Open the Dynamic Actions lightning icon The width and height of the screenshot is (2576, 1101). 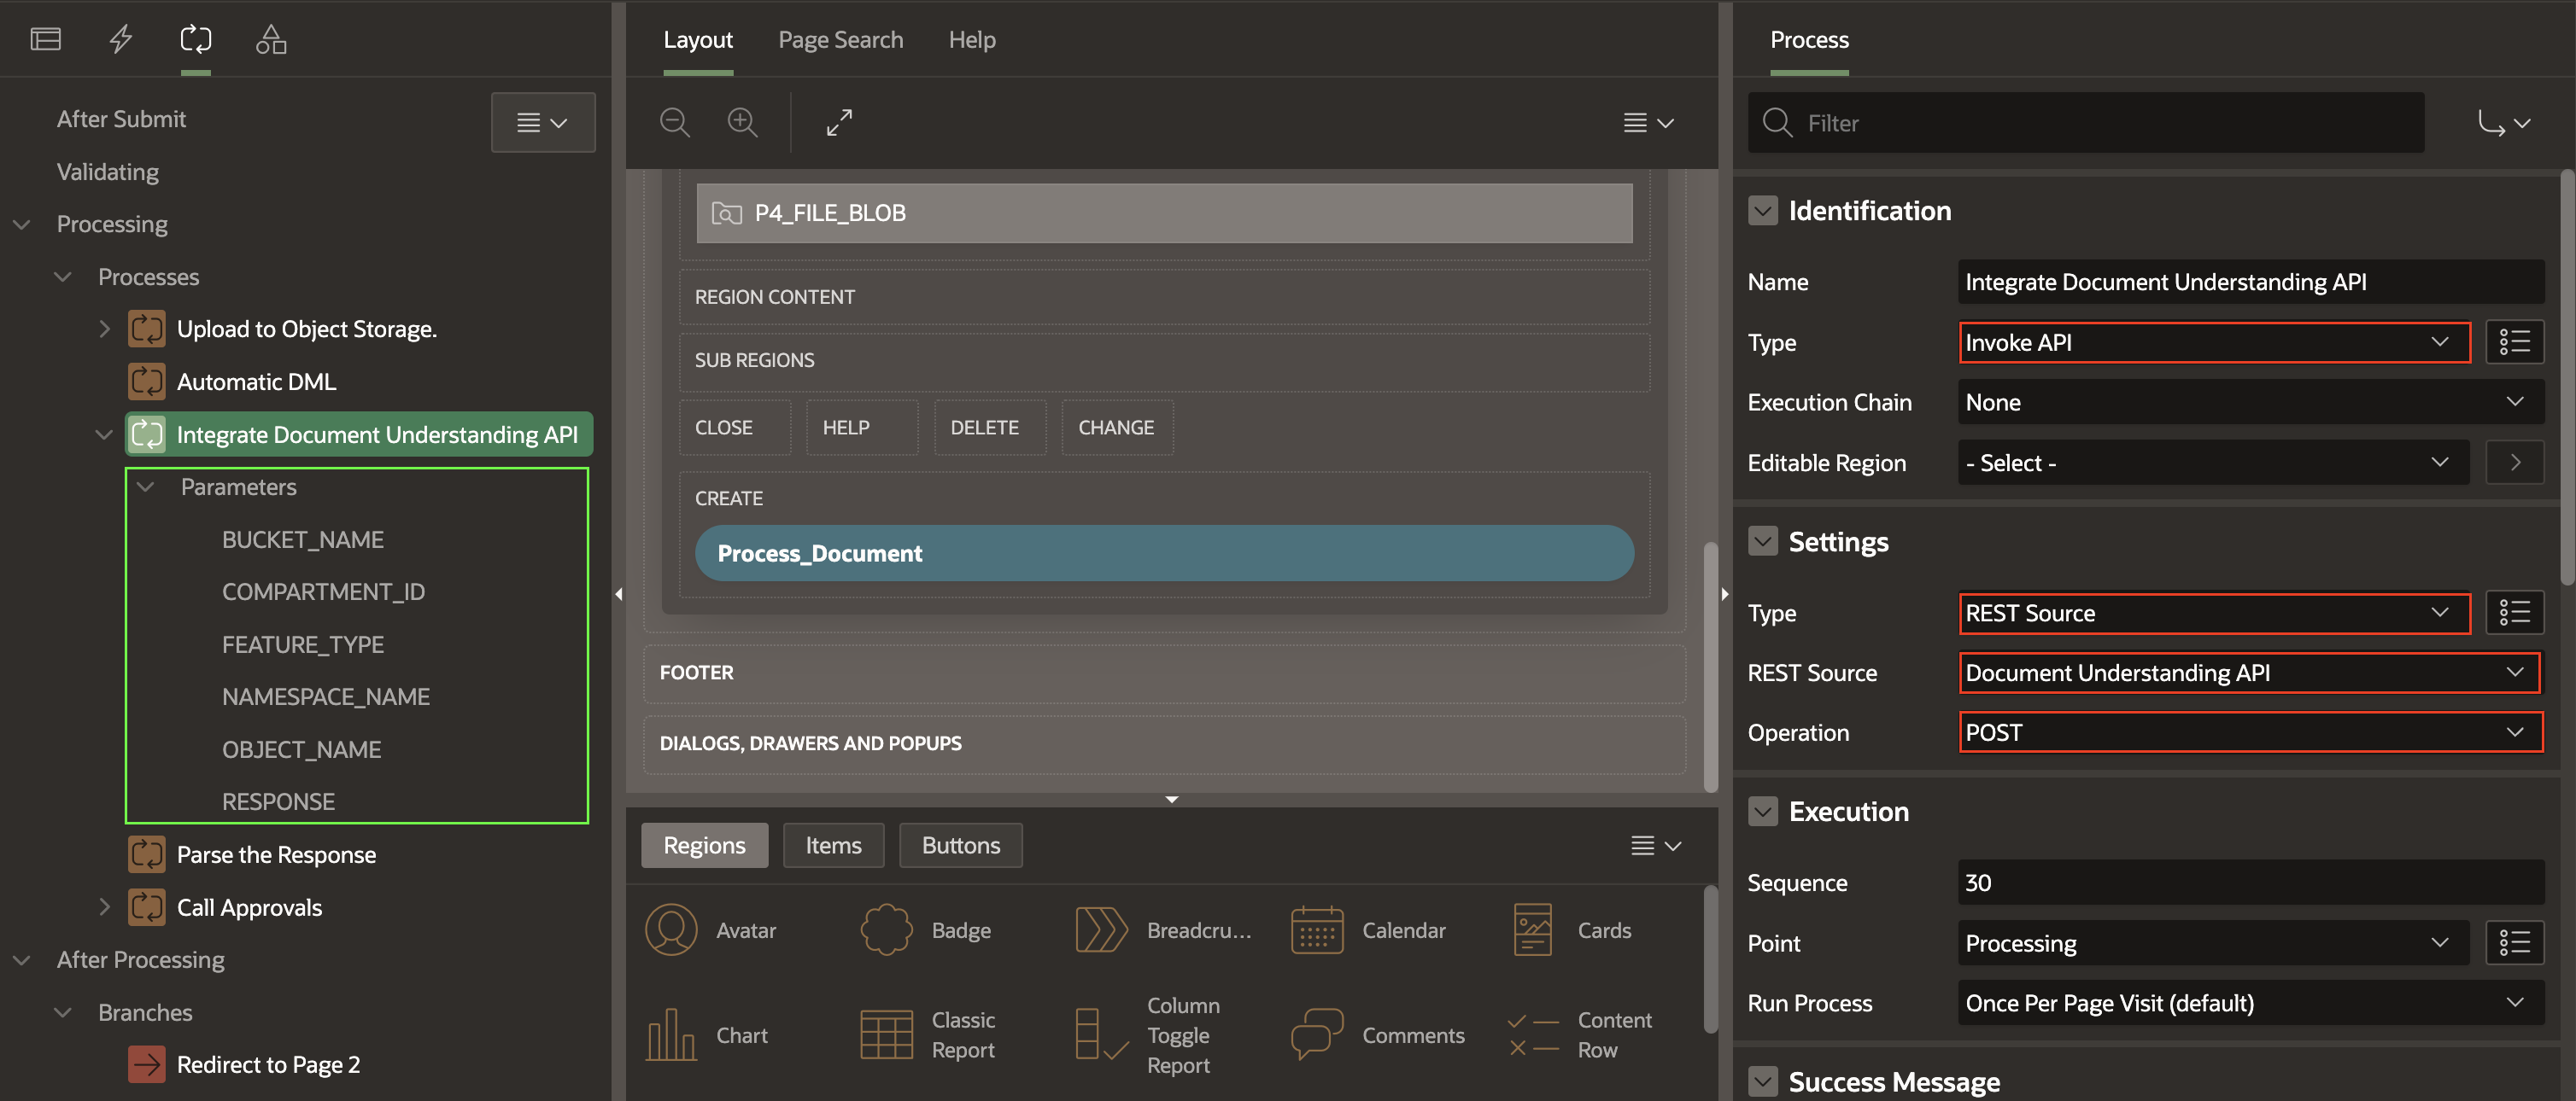click(121, 39)
